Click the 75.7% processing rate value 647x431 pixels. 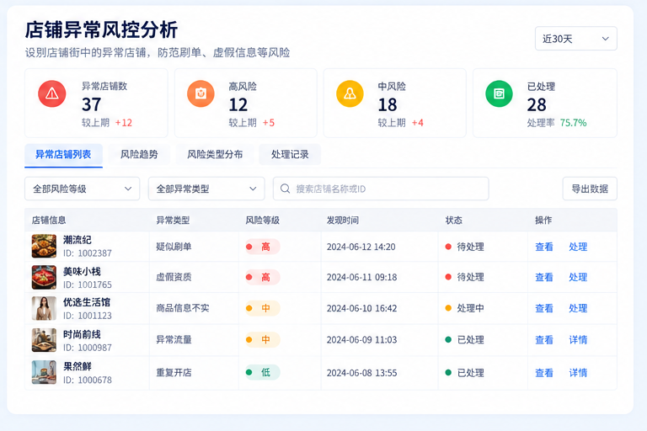point(573,123)
